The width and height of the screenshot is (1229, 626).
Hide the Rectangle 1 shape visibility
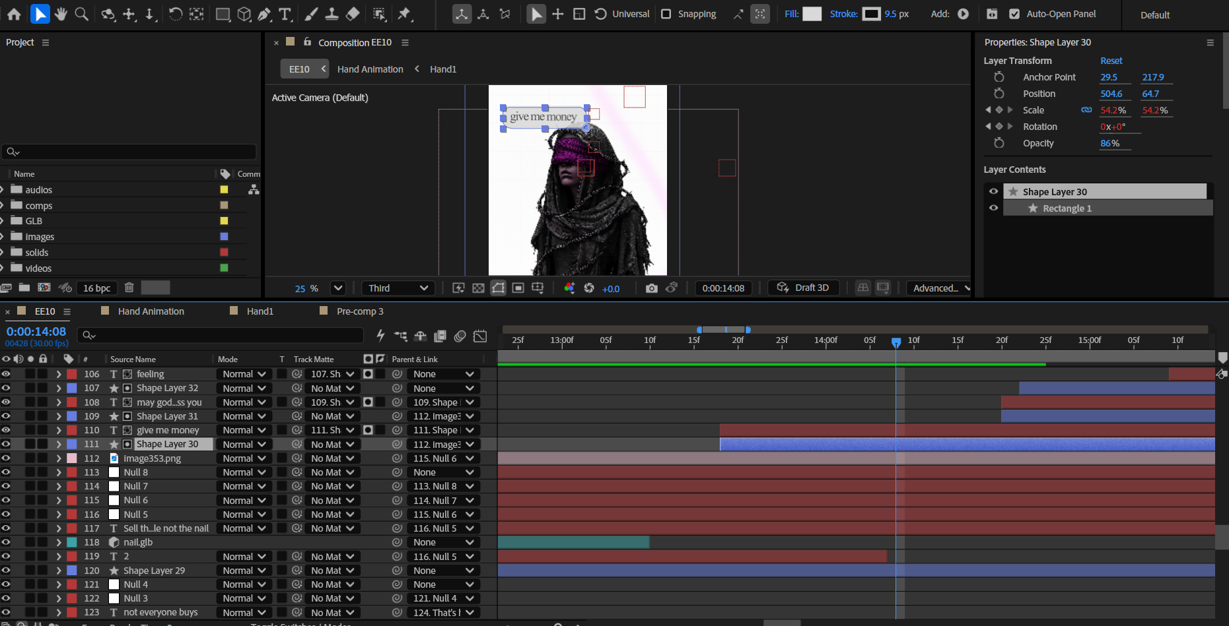(993, 208)
